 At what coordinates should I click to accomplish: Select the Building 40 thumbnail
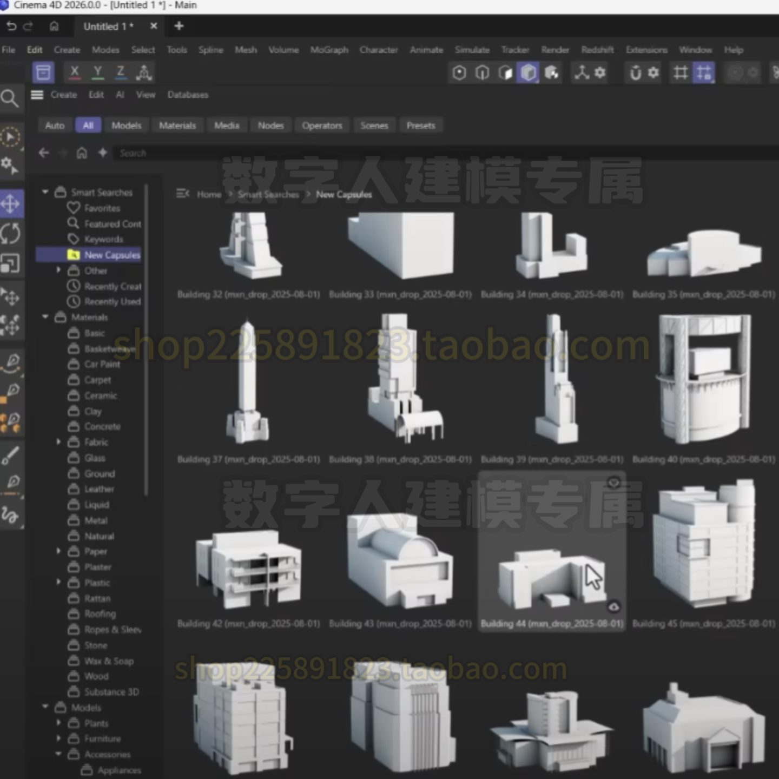(704, 379)
